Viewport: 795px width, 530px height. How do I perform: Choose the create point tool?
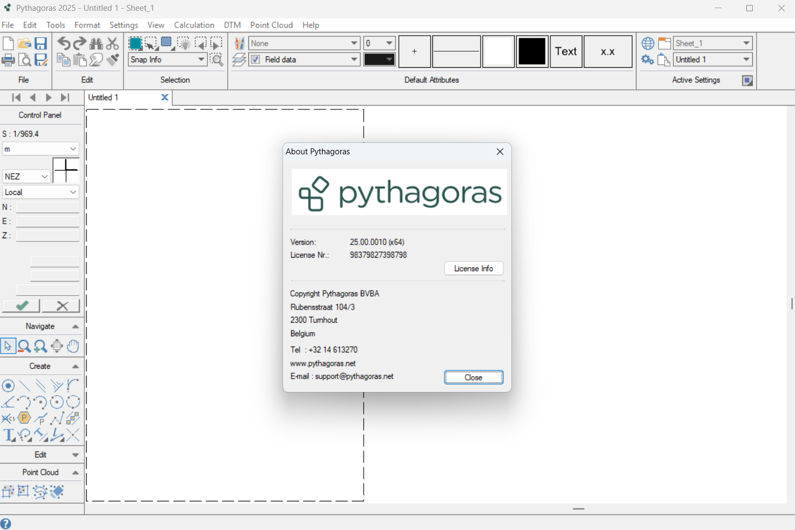[x=8, y=385]
